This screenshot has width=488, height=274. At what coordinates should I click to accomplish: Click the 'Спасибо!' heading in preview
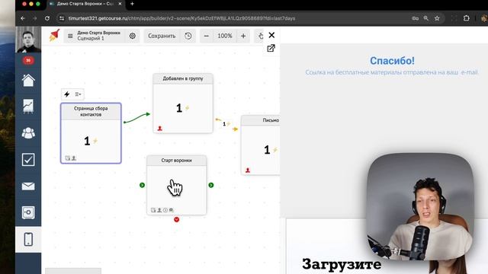point(392,61)
